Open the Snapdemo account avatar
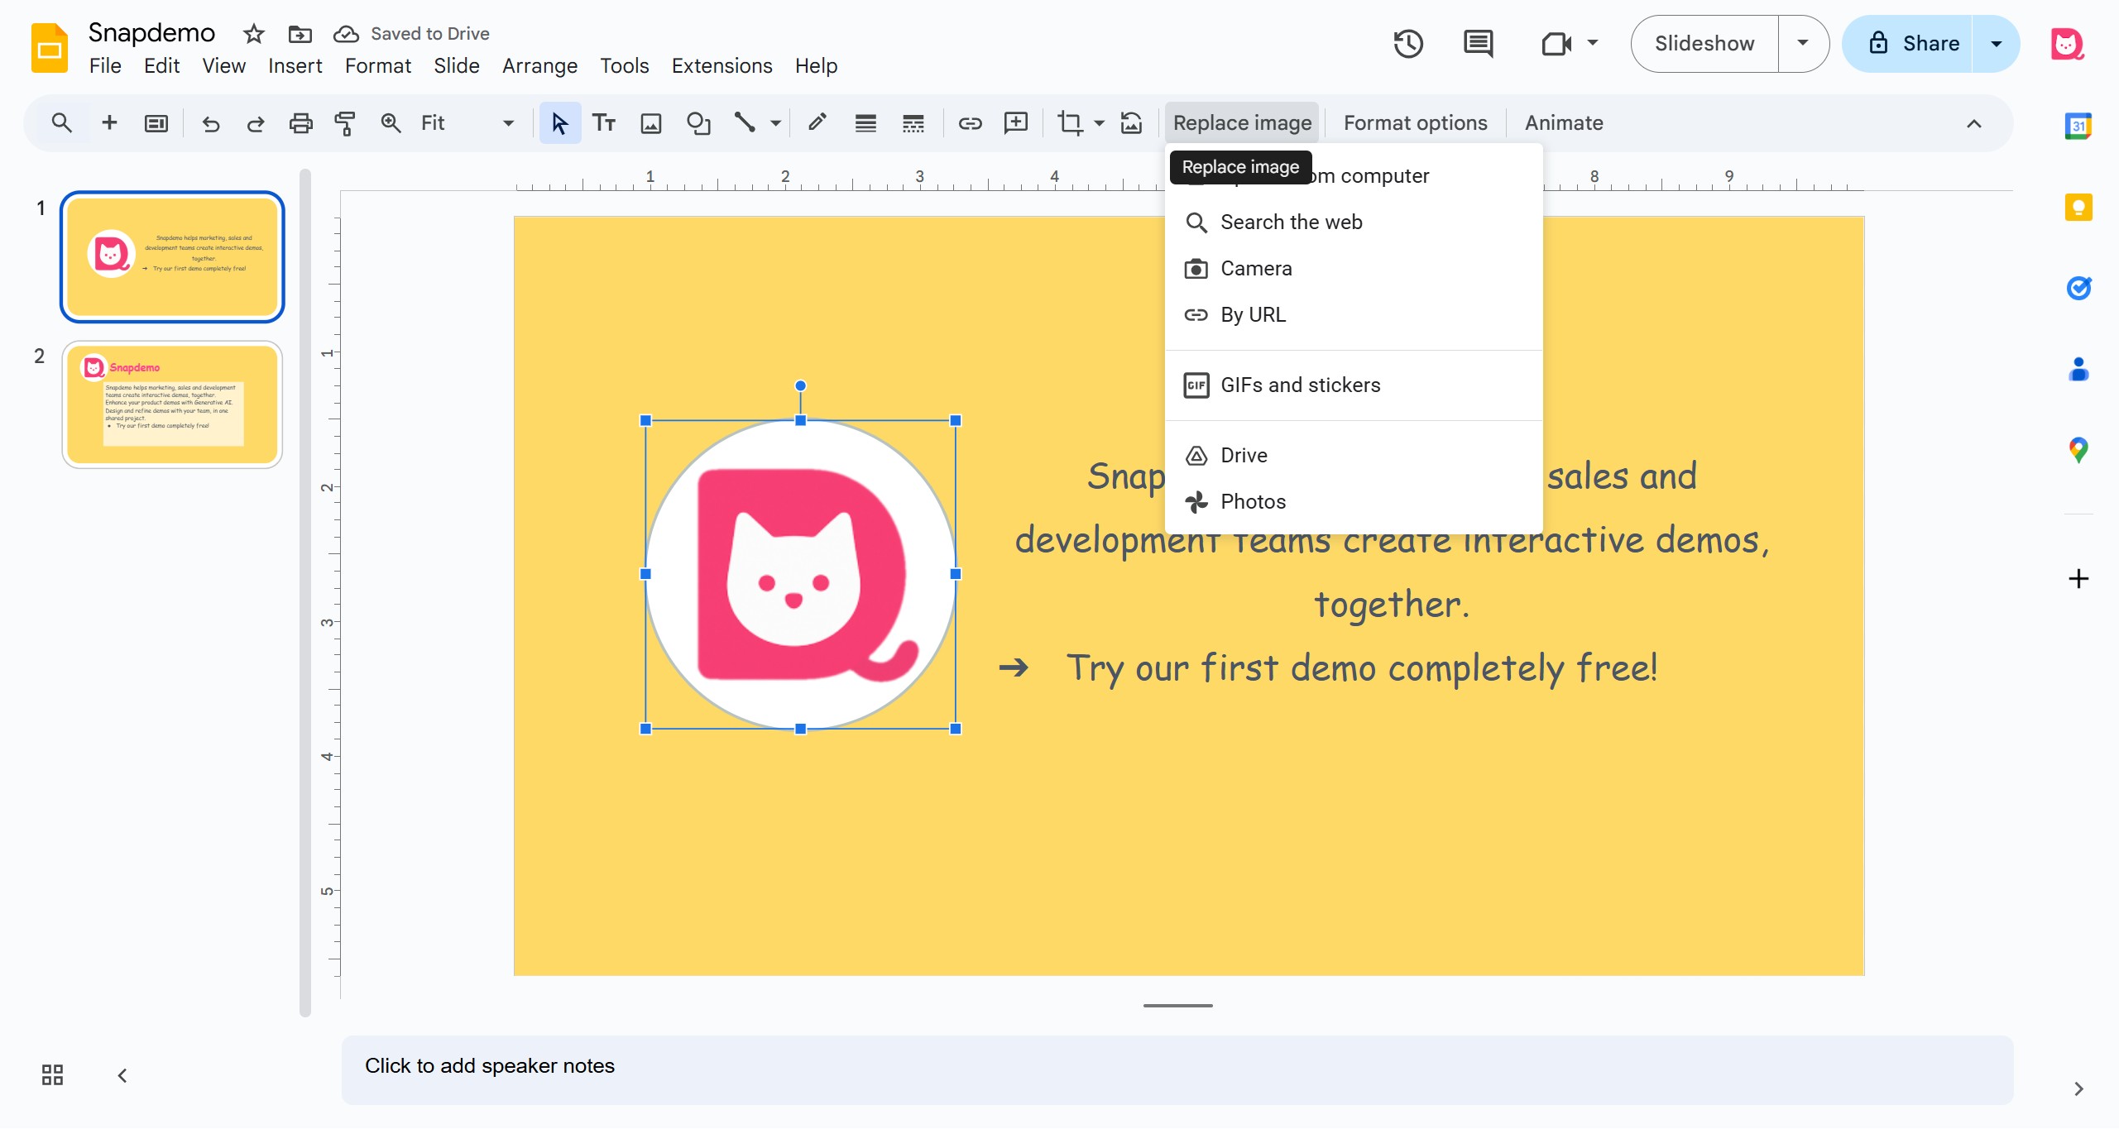 (x=2067, y=44)
